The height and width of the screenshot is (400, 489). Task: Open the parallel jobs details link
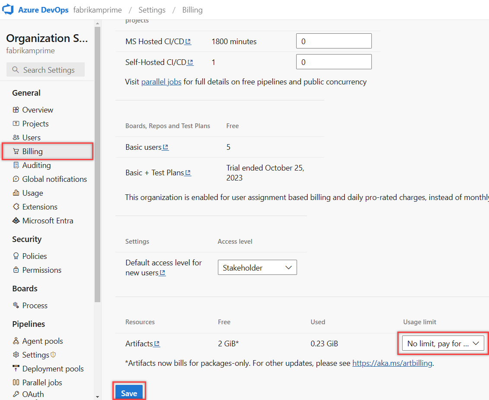[161, 81]
